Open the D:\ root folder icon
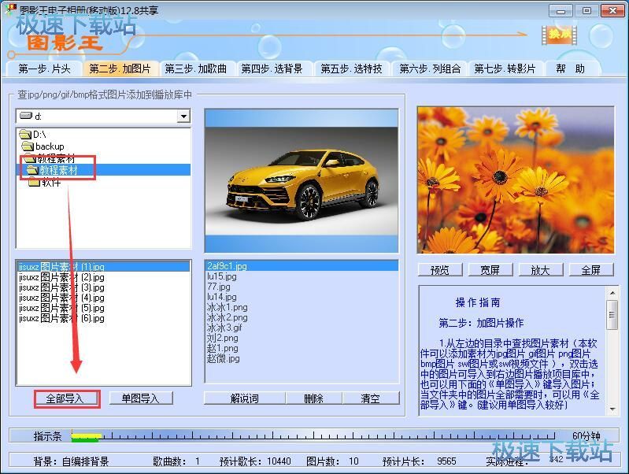Image resolution: width=629 pixels, height=474 pixels. coord(25,135)
